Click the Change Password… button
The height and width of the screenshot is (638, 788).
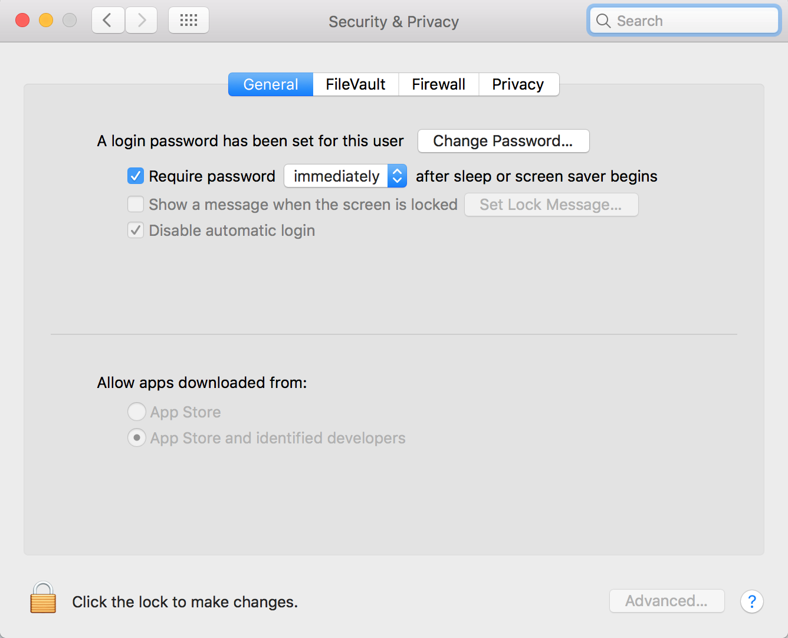coord(503,141)
